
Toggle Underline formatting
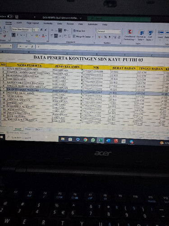(21, 35)
